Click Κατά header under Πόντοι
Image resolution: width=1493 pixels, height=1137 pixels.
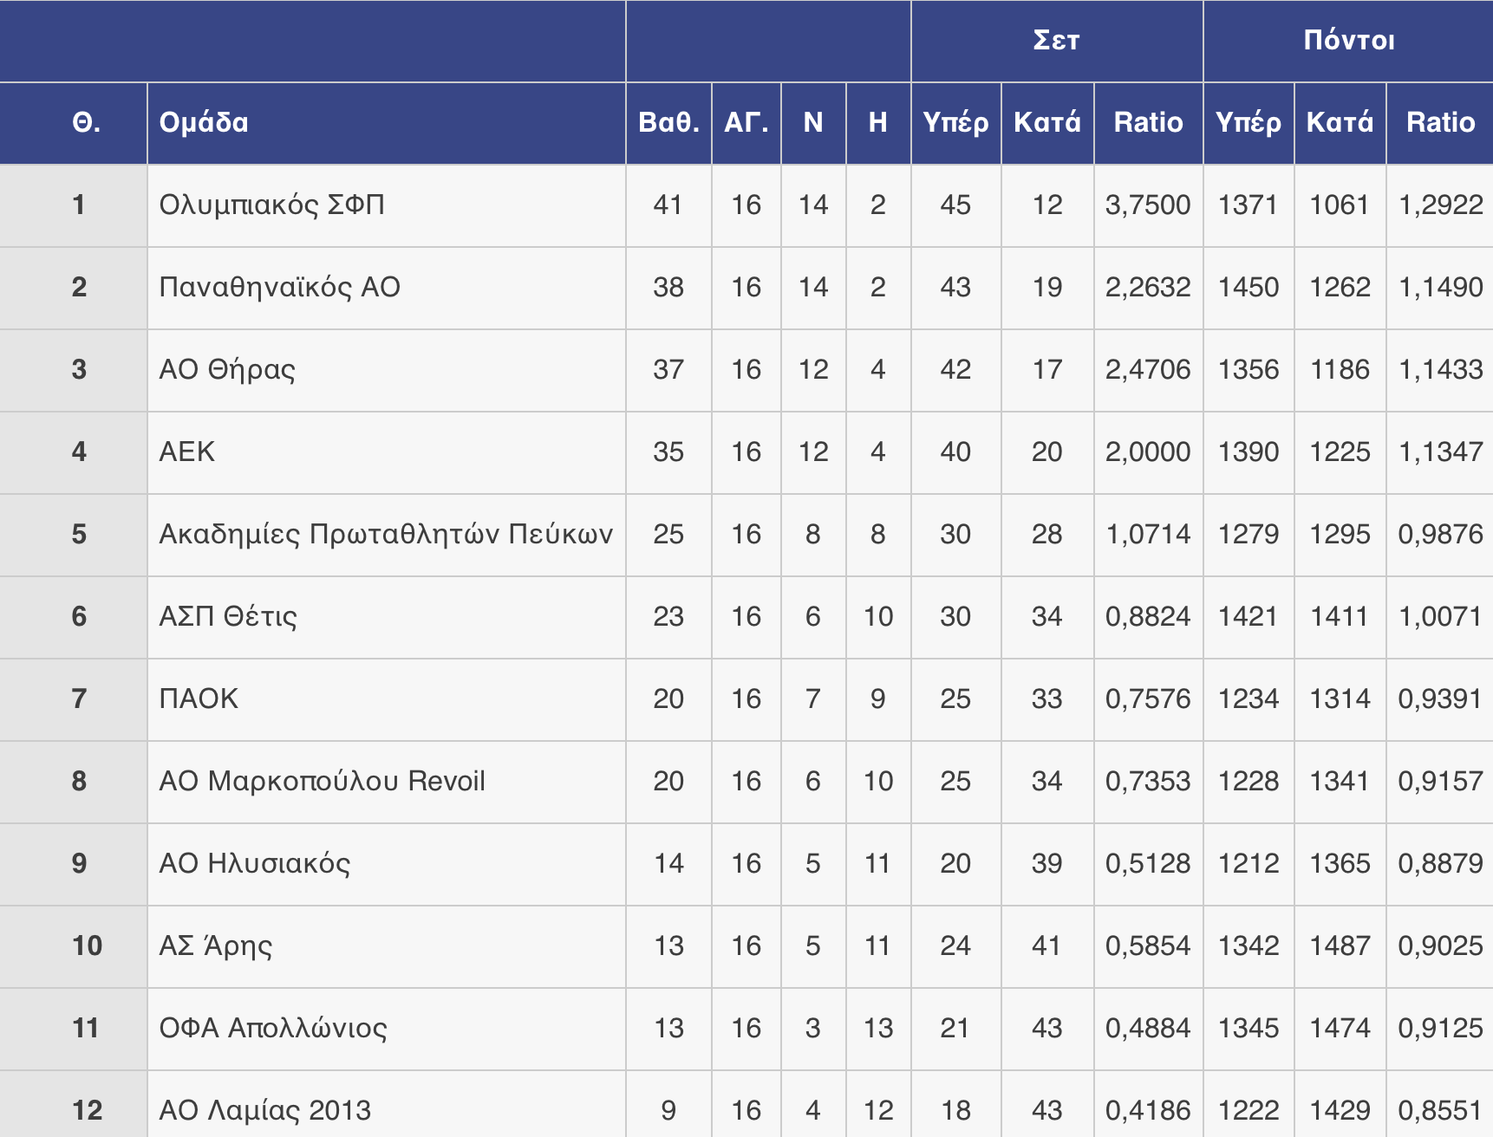point(1340,123)
